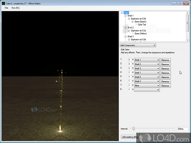Collapse the Shell 3 tree node

(x=125, y=36)
